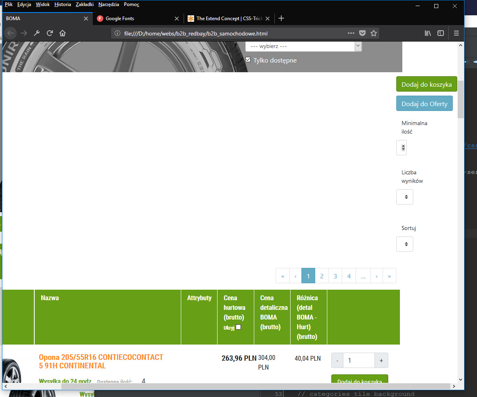The image size is (477, 397).
Task: Click the browser reload icon
Action: (x=50, y=33)
